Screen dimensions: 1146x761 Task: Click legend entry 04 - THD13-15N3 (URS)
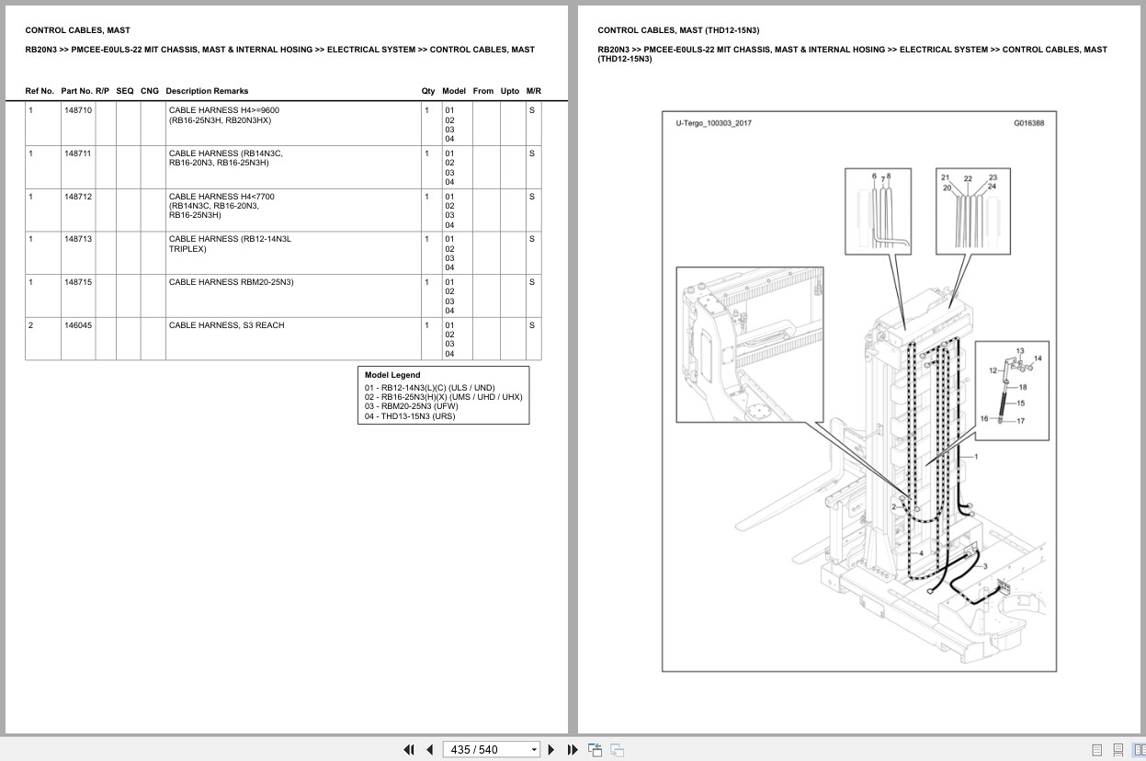[x=410, y=416]
